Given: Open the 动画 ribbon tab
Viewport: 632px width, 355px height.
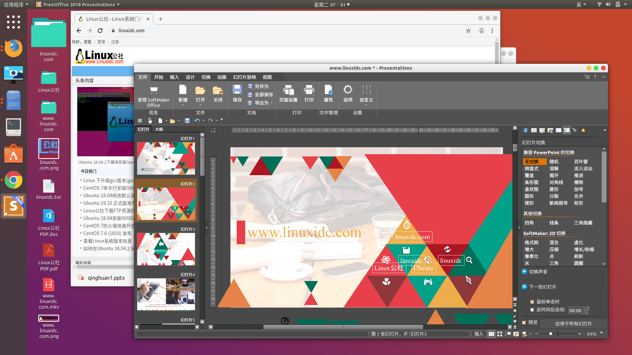Looking at the screenshot, I should tap(222, 77).
